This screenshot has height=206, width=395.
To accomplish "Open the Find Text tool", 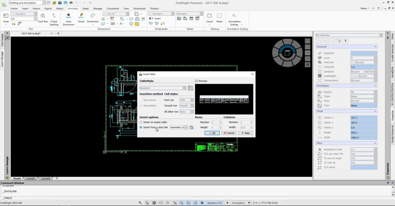I will click(x=43, y=18).
